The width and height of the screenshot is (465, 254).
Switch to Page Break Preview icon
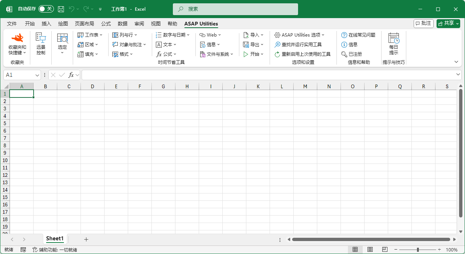[384, 250]
